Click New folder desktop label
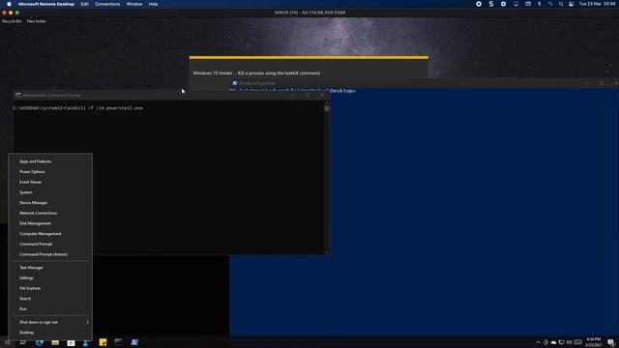The image size is (619, 348). click(37, 21)
